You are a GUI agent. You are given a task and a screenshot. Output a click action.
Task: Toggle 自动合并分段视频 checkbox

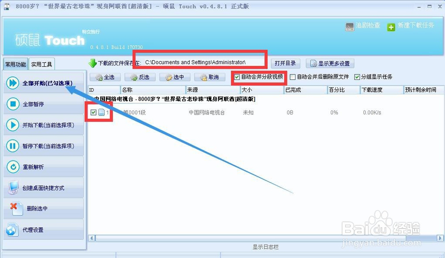coord(237,77)
